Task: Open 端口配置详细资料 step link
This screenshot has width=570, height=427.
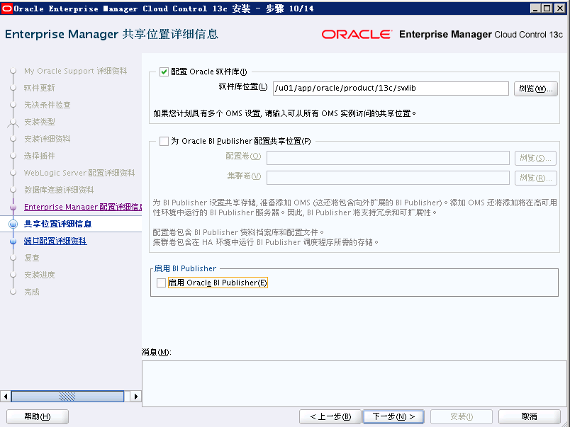Action: pyautogui.click(x=55, y=241)
